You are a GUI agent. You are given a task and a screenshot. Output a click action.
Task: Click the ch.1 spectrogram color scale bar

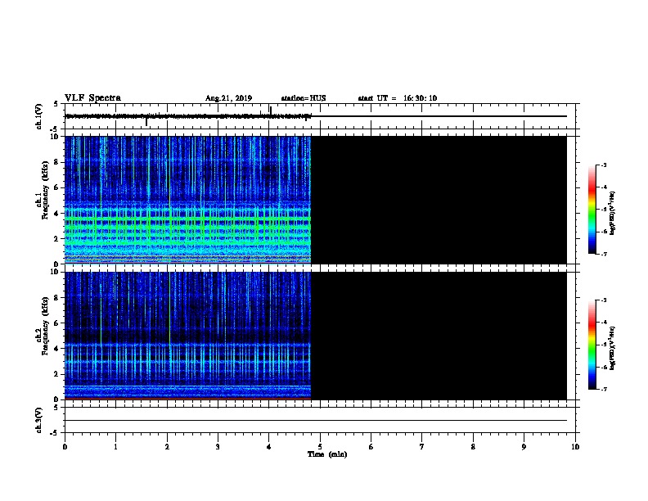(592, 210)
